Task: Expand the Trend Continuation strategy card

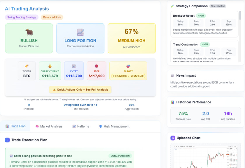Action: coord(204,51)
